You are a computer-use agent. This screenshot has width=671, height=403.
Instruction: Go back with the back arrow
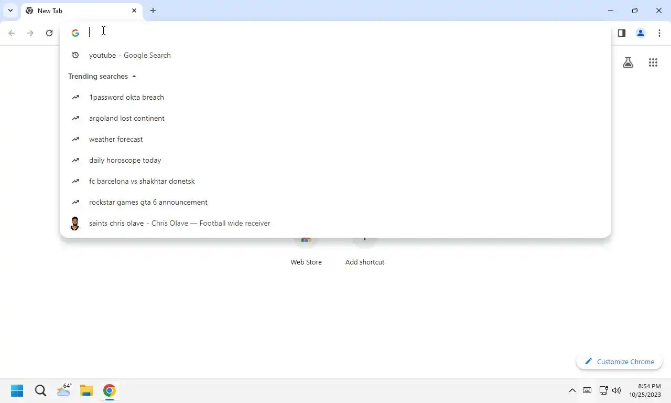pos(12,33)
